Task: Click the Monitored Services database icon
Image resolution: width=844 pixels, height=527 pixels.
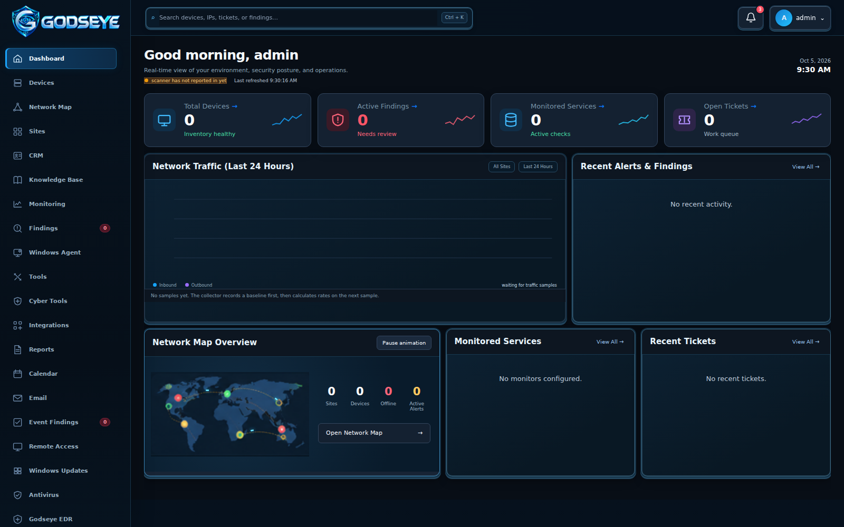Action: [x=511, y=120]
